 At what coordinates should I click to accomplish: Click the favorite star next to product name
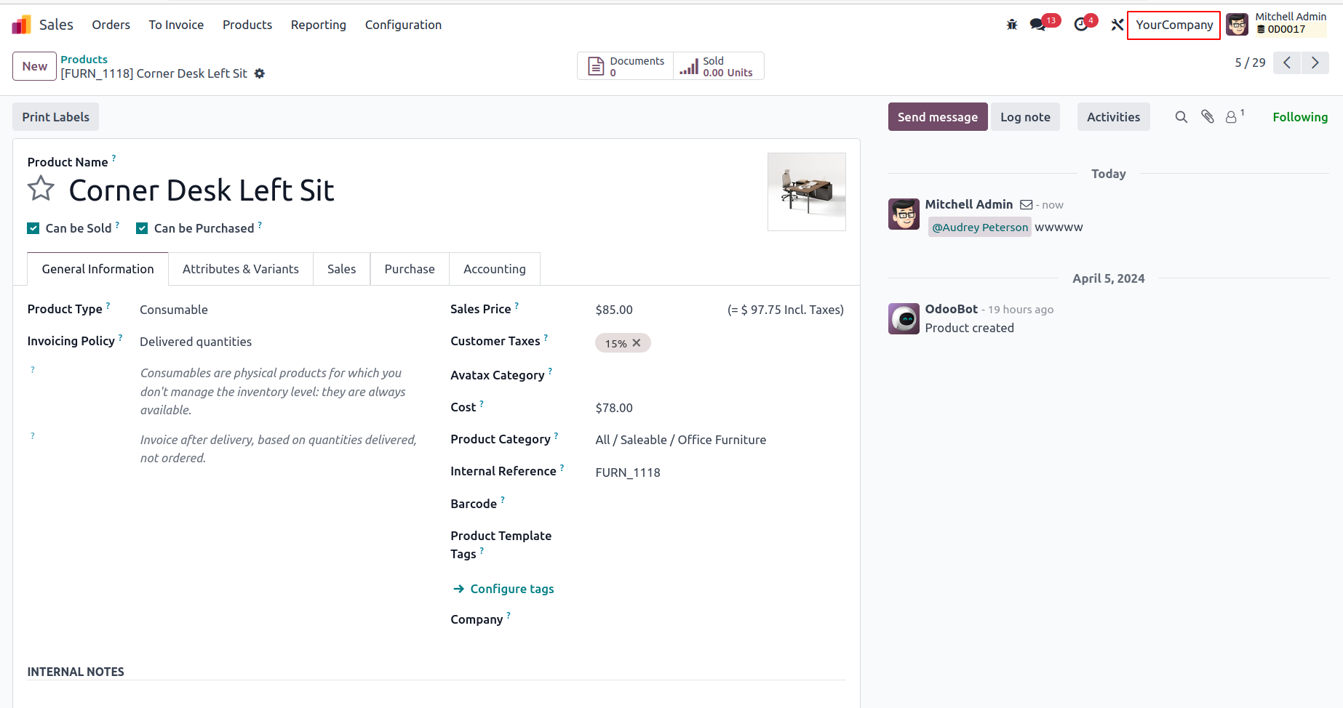[41, 189]
